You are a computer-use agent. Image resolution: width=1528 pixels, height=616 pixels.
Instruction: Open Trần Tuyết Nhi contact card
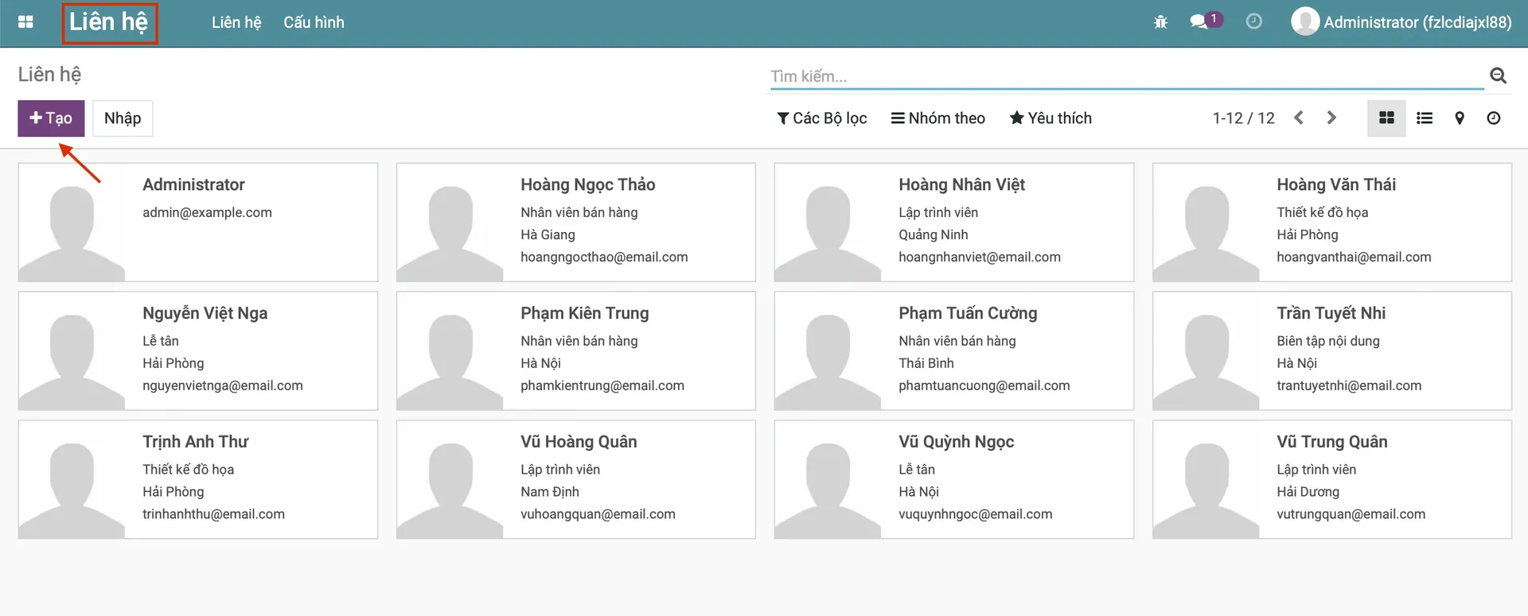pos(1332,351)
